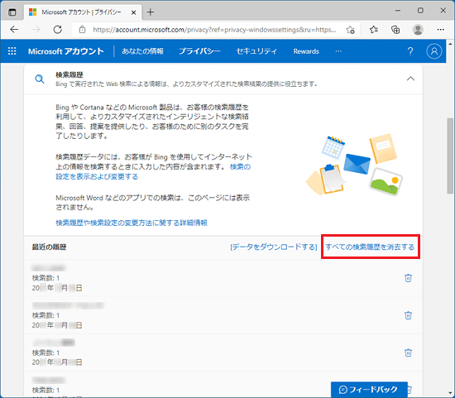
Task: Select the 検索履歴 section title
Action: (69, 74)
